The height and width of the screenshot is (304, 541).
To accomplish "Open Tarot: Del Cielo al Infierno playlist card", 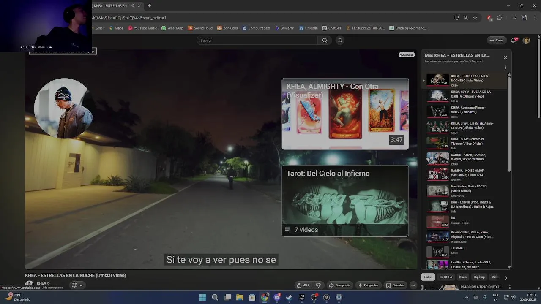I will [345, 201].
